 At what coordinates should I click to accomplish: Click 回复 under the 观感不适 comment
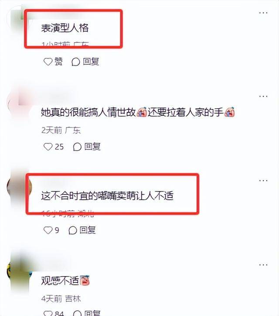pos(92,313)
